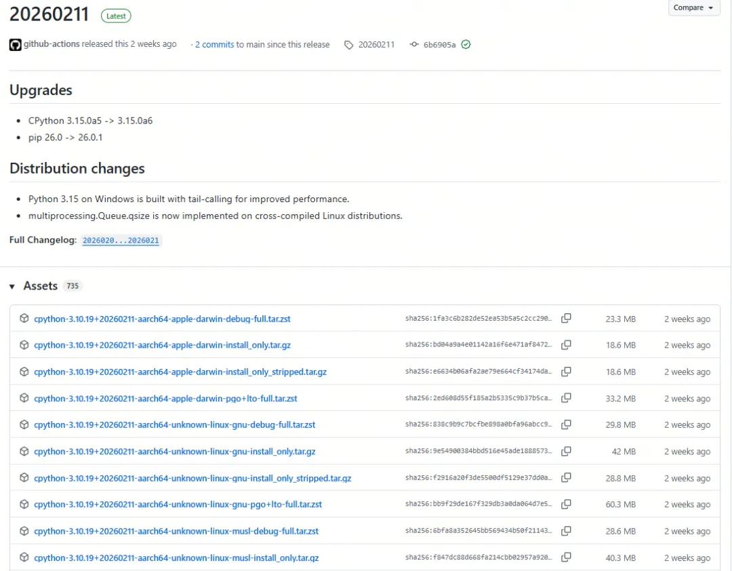Copy sha256 of apple-darwin-pgo+lto-full asset
Image resolution: width=732 pixels, height=571 pixels.
click(566, 397)
